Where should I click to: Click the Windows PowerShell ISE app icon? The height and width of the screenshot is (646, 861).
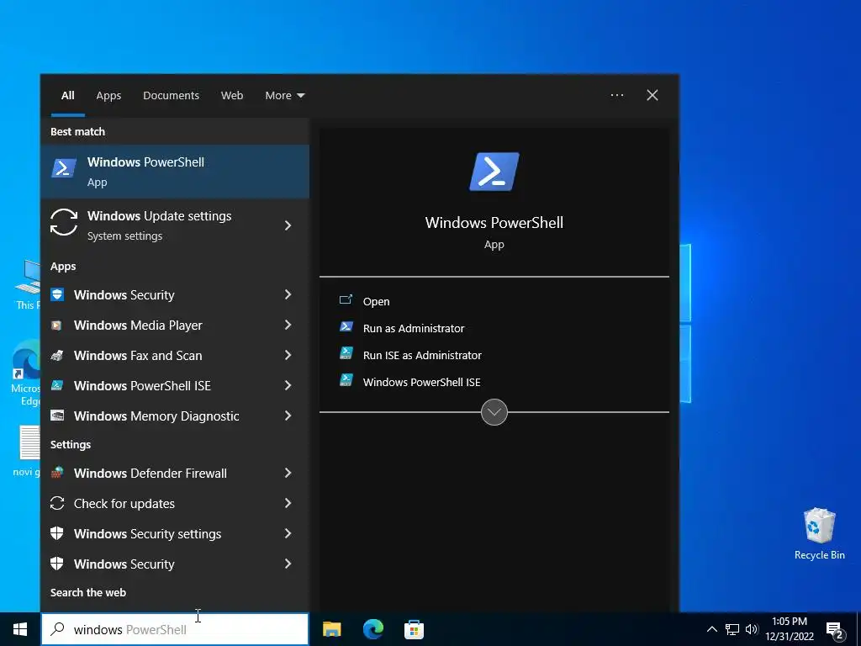[56, 385]
